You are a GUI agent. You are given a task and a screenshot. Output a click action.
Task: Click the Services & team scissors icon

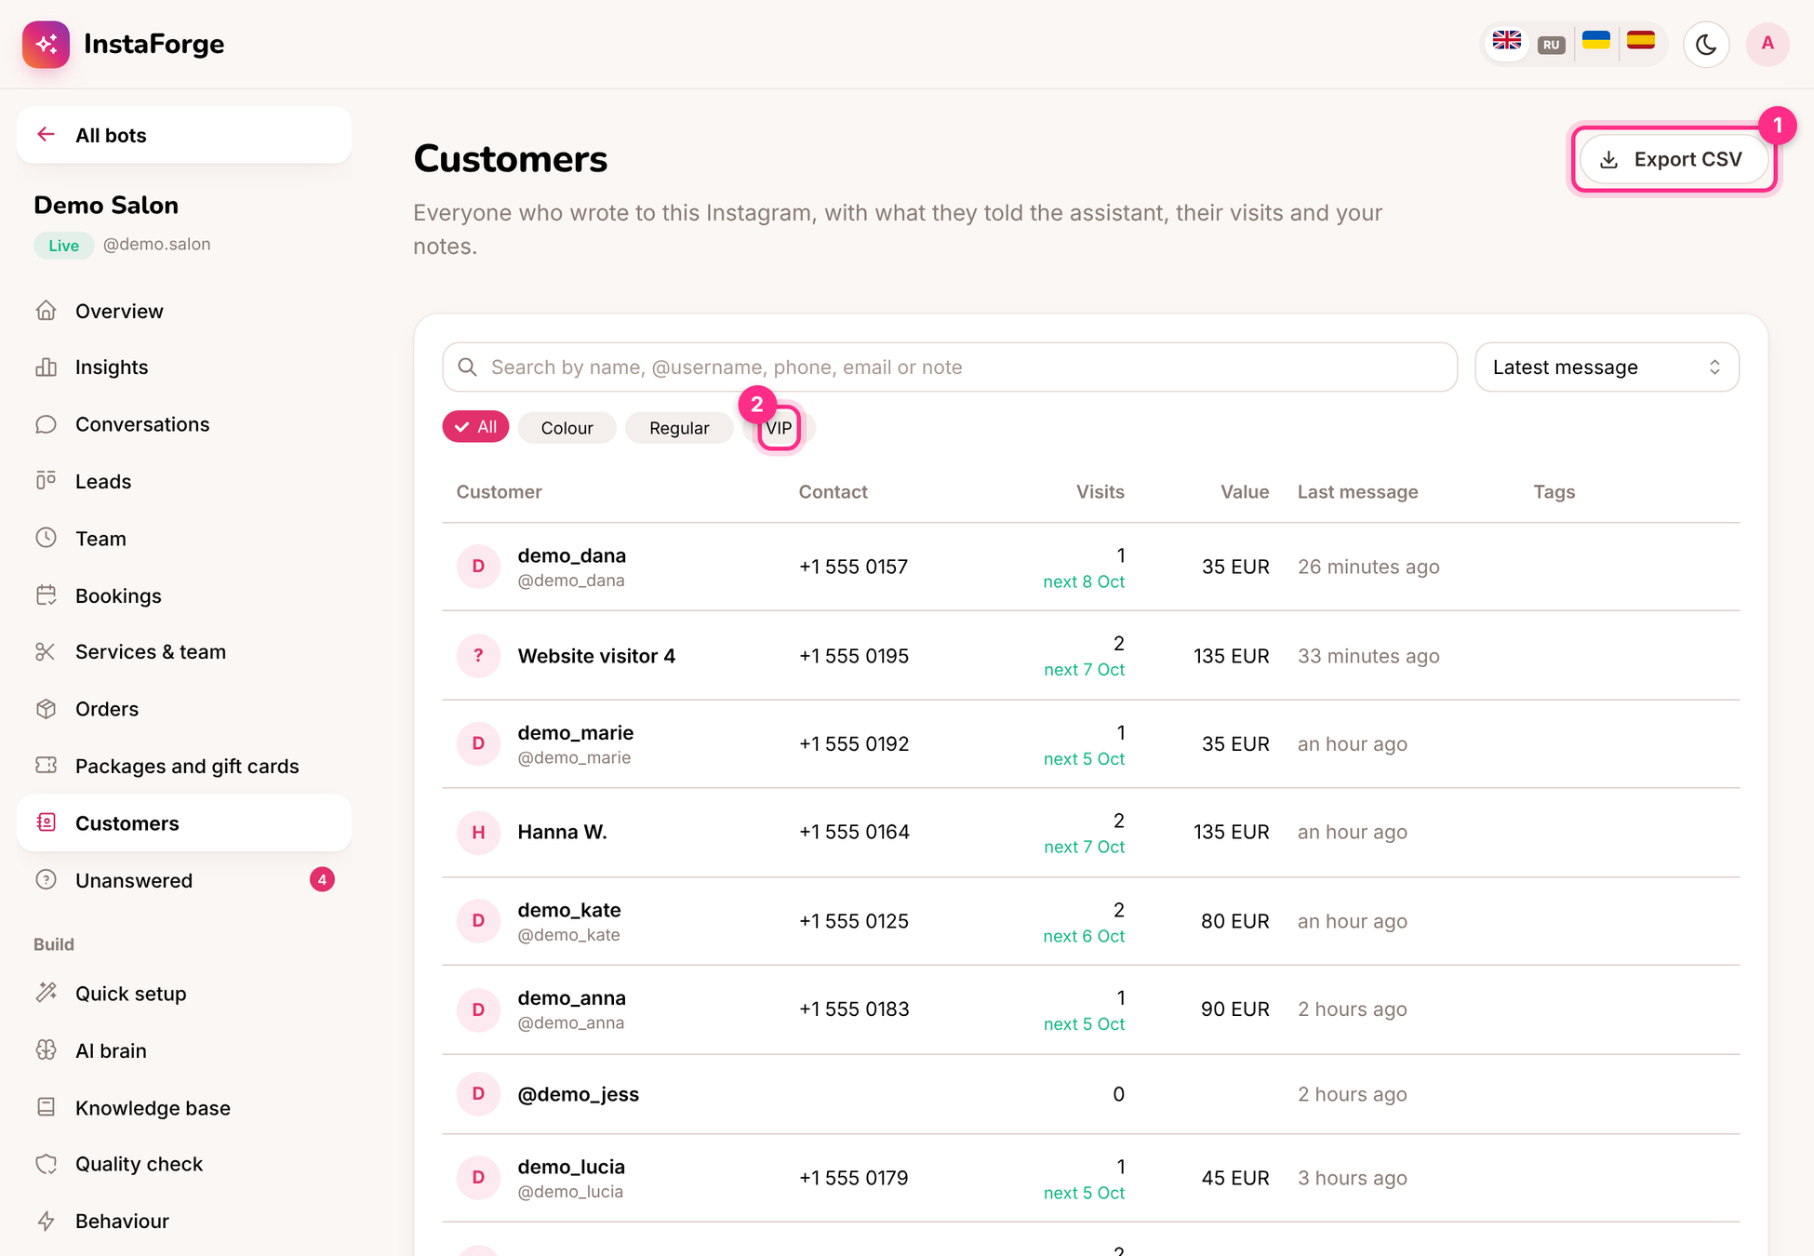(46, 652)
